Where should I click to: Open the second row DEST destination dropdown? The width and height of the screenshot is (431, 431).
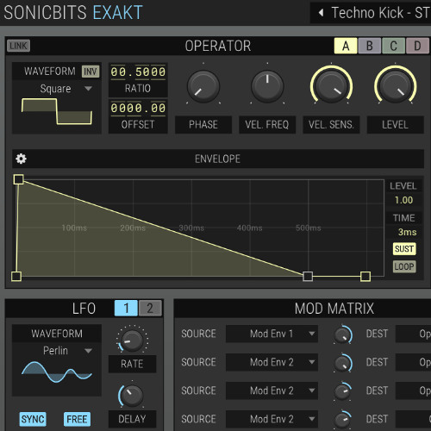(413, 362)
